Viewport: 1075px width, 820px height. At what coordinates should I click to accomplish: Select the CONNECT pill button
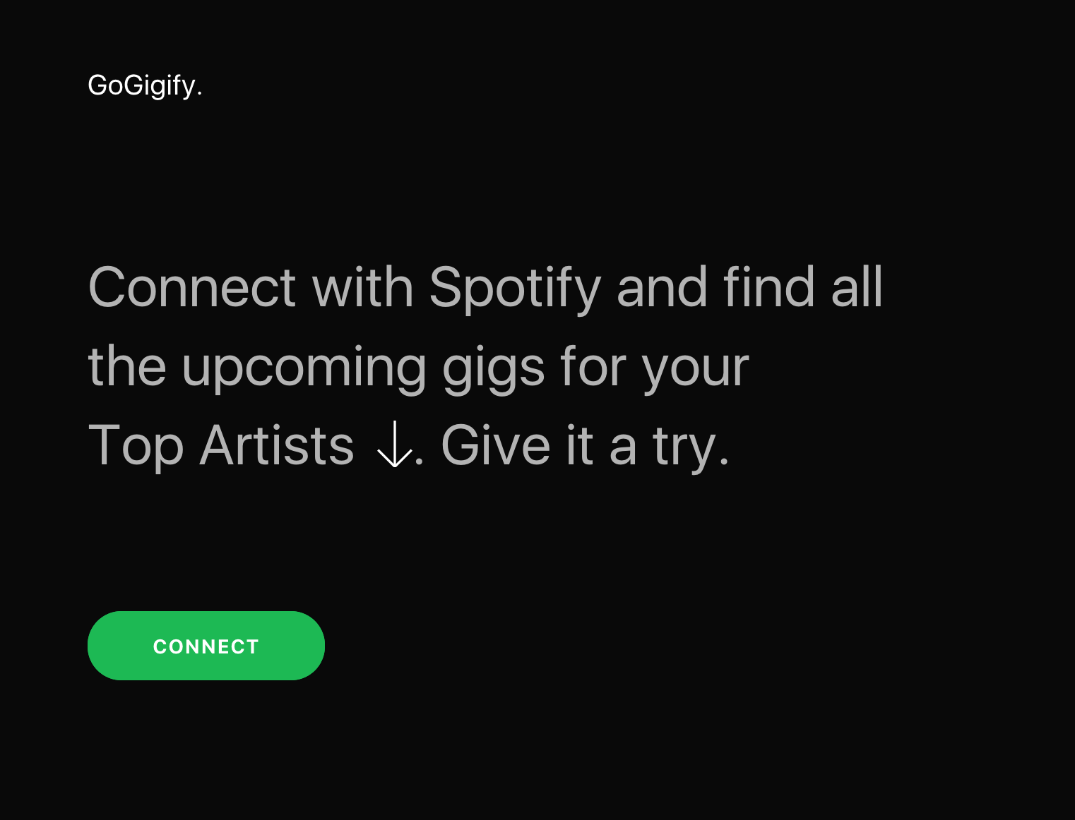click(x=206, y=646)
